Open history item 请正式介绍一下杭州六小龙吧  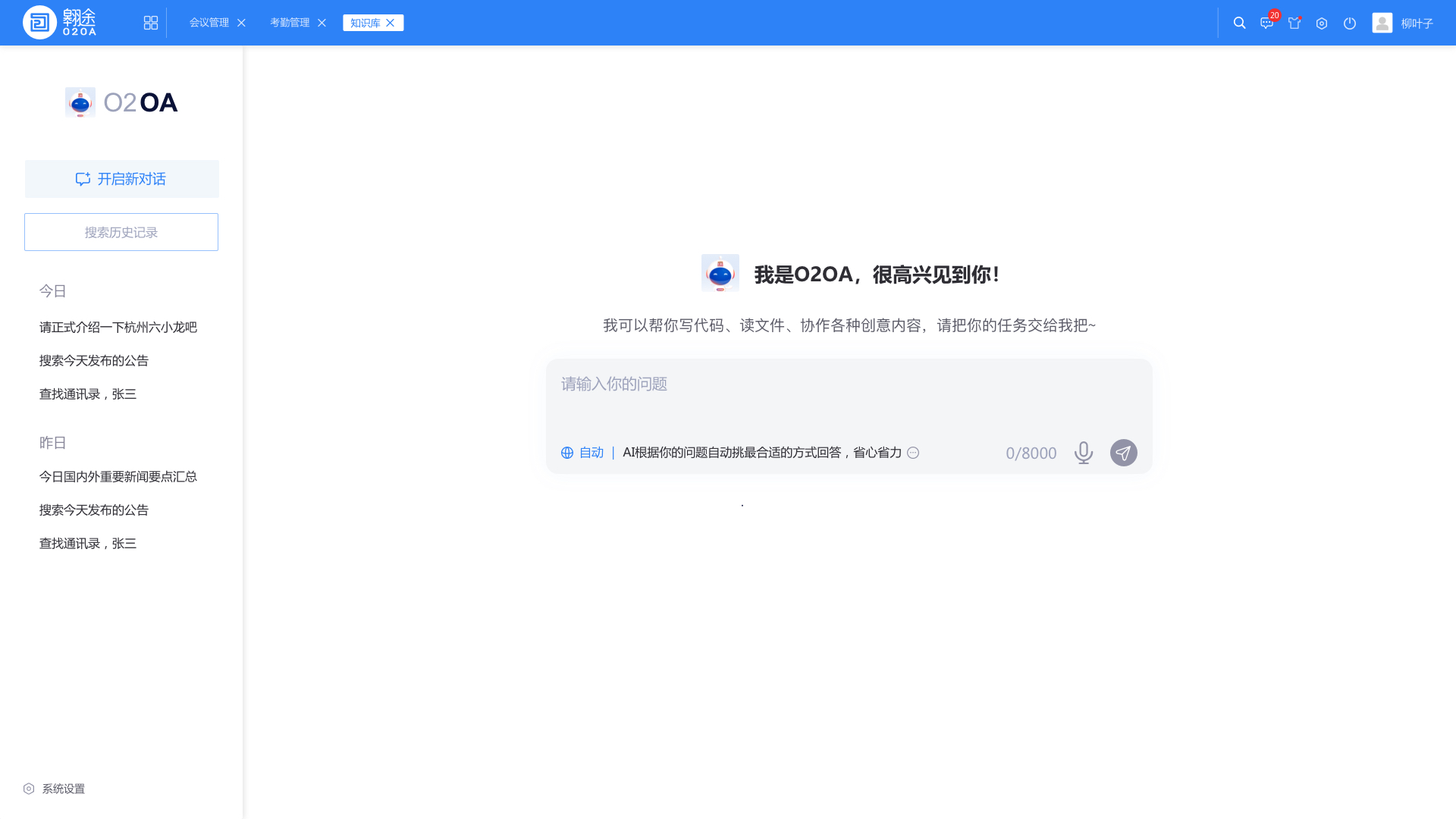pos(117,327)
